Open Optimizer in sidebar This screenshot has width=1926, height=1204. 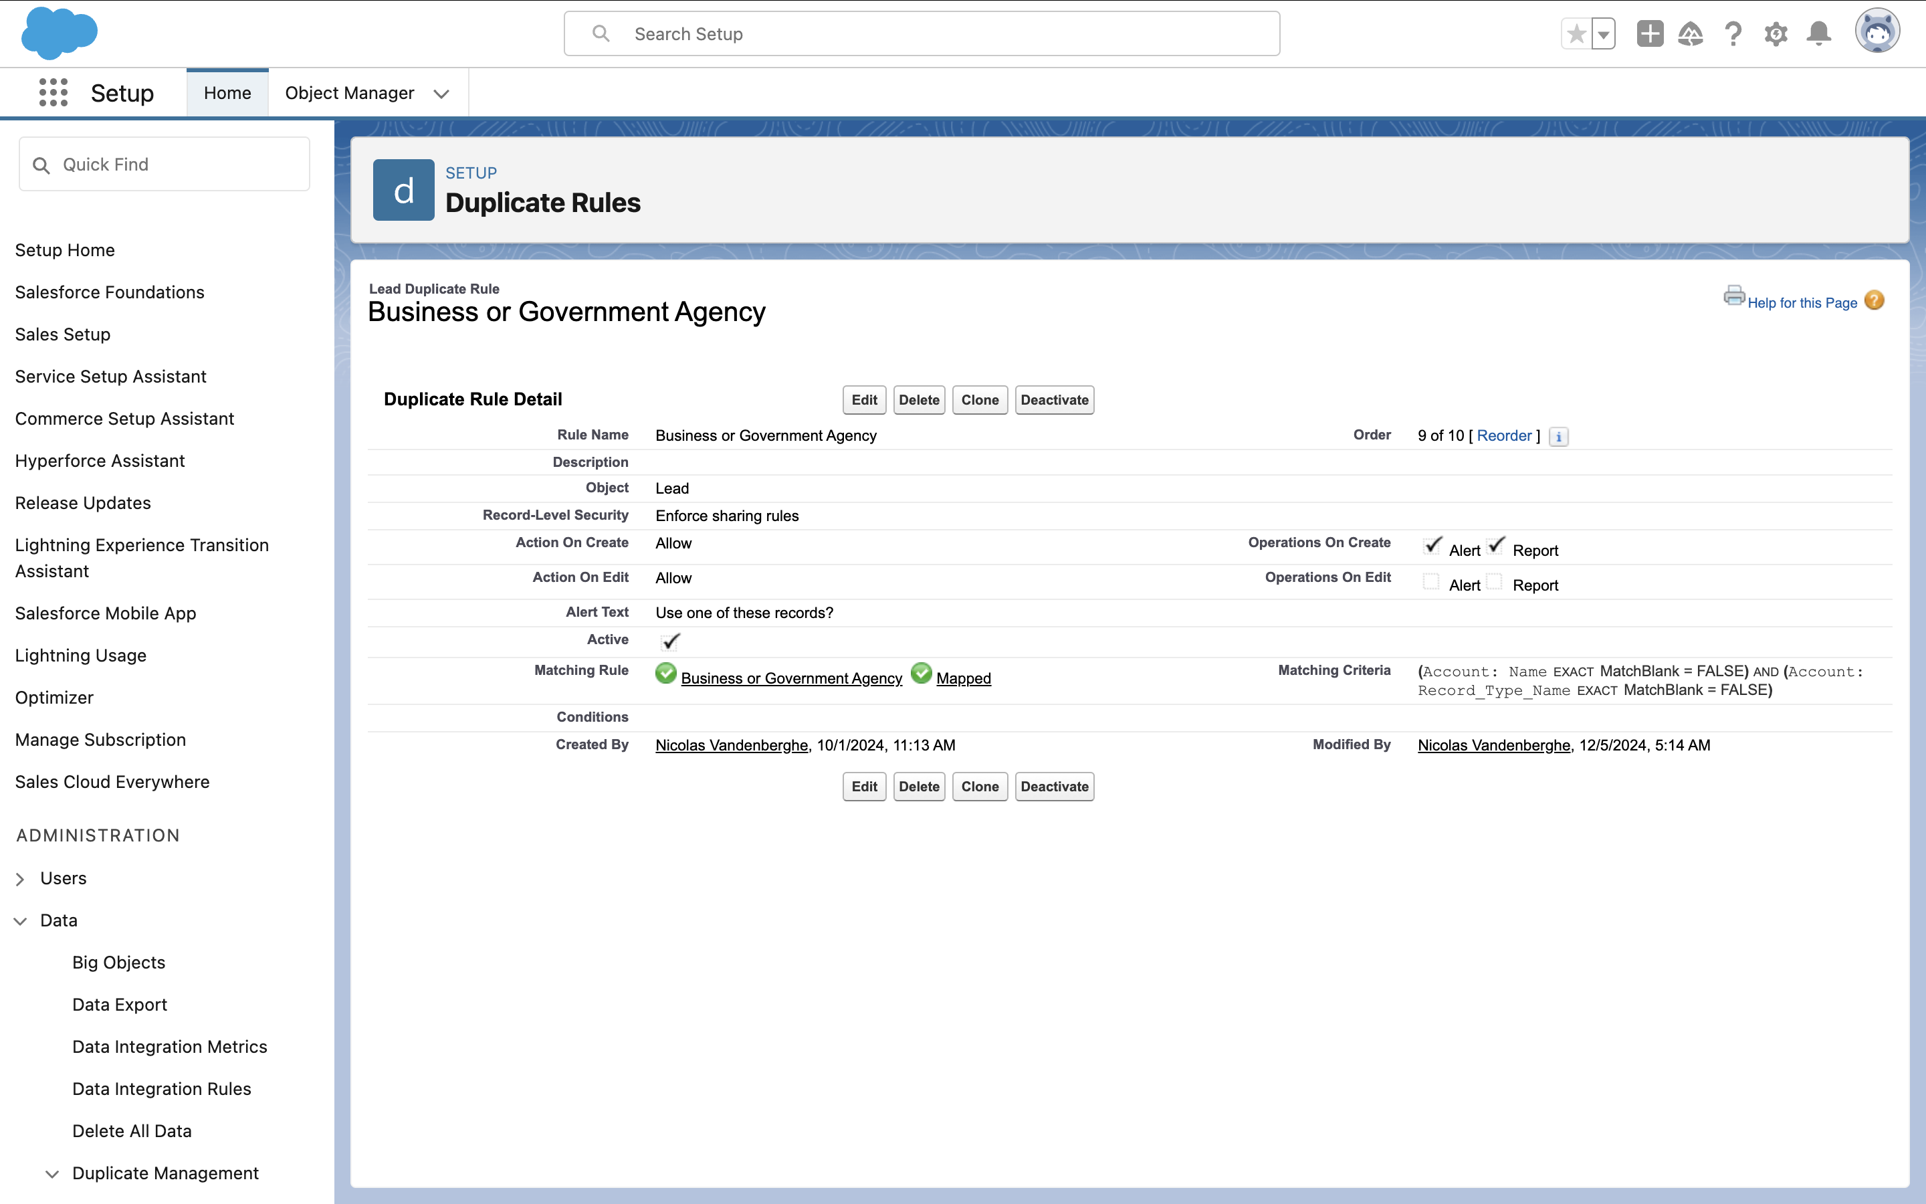click(x=54, y=698)
